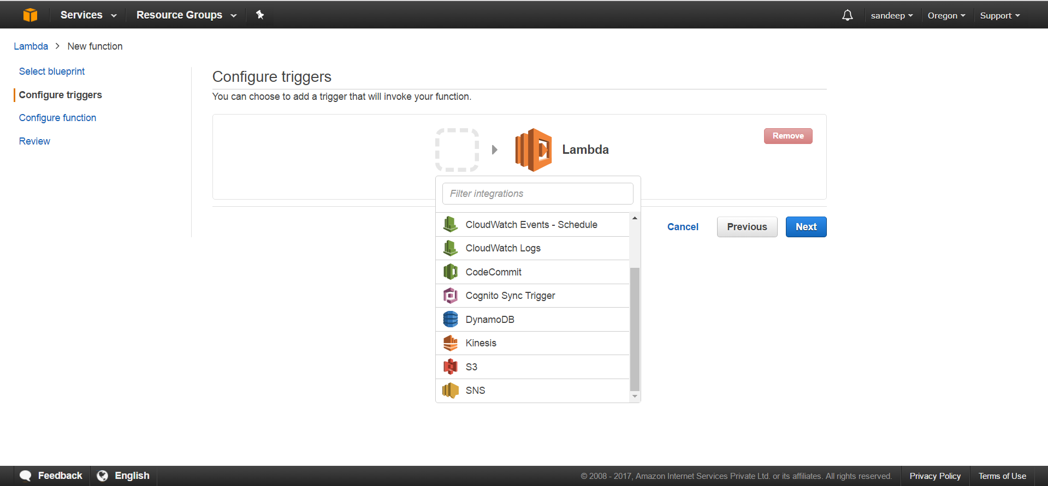The height and width of the screenshot is (486, 1048).
Task: Click the CloudWatch Events - Schedule icon
Action: [451, 224]
